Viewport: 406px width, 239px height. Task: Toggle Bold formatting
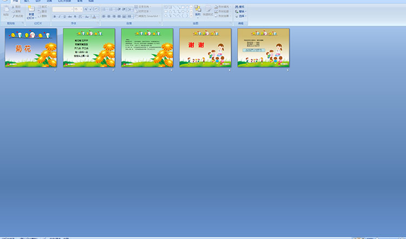click(55, 17)
